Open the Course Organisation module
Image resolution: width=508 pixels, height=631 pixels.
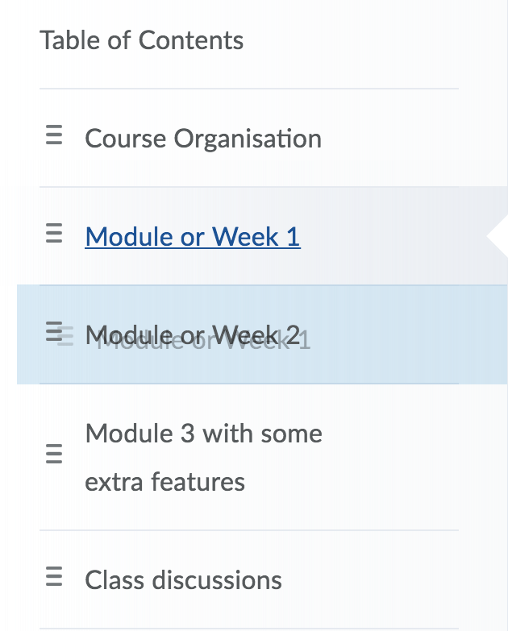203,139
